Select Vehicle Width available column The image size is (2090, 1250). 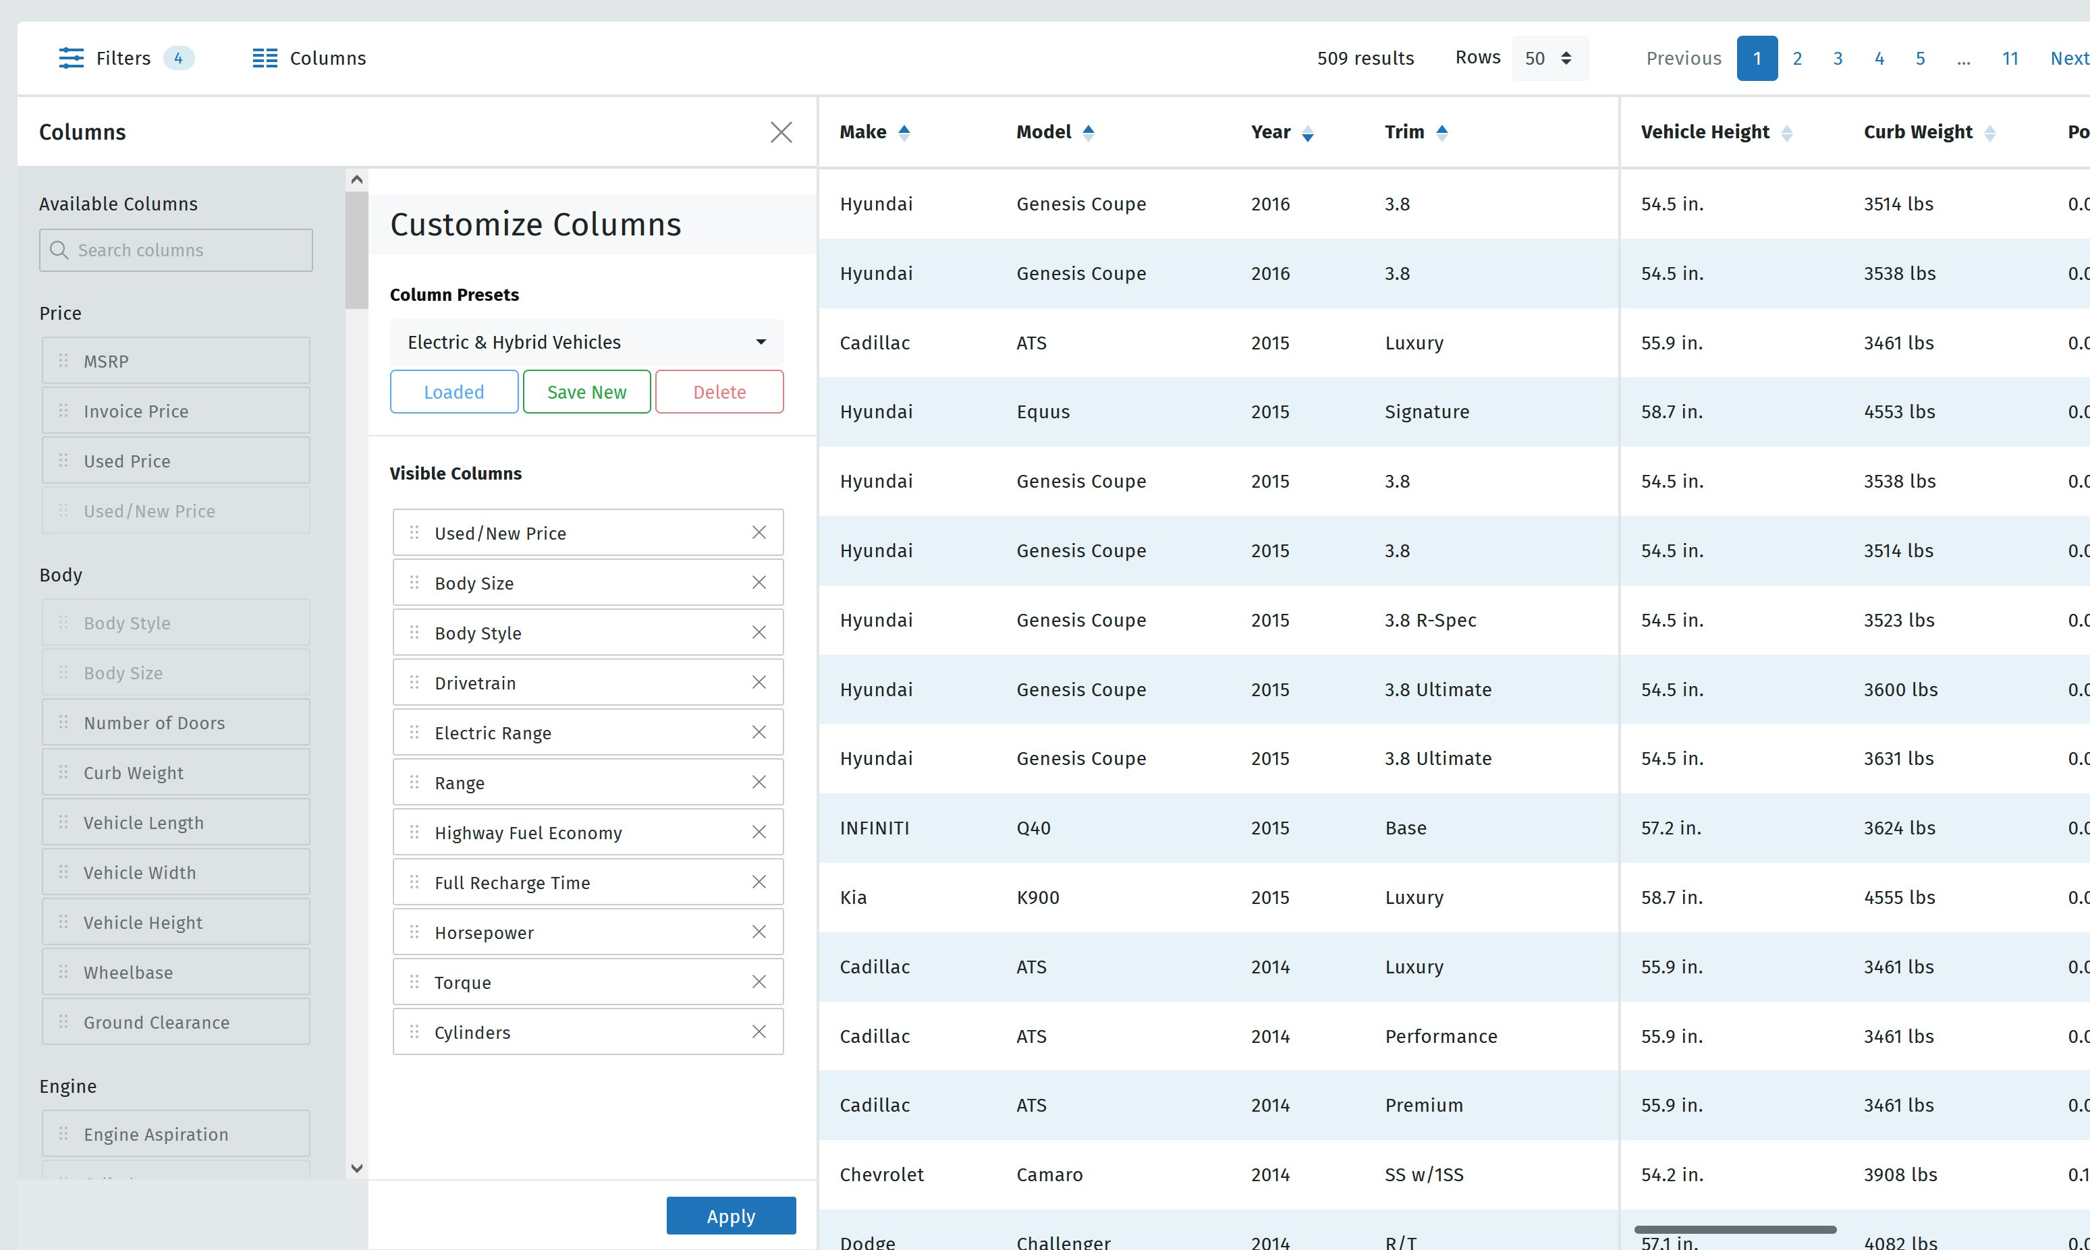click(x=176, y=872)
